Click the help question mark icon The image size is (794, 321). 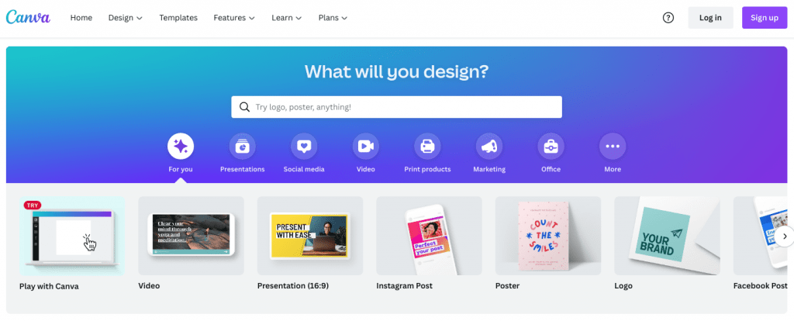point(668,18)
